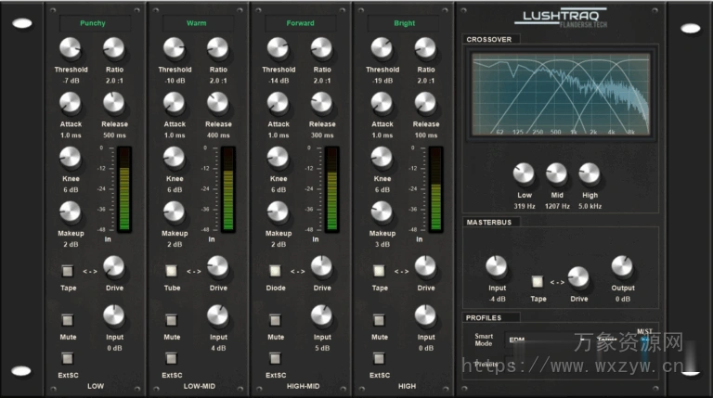The width and height of the screenshot is (713, 398).
Task: Enable ExtSC on the LOW band
Action: 67,358
